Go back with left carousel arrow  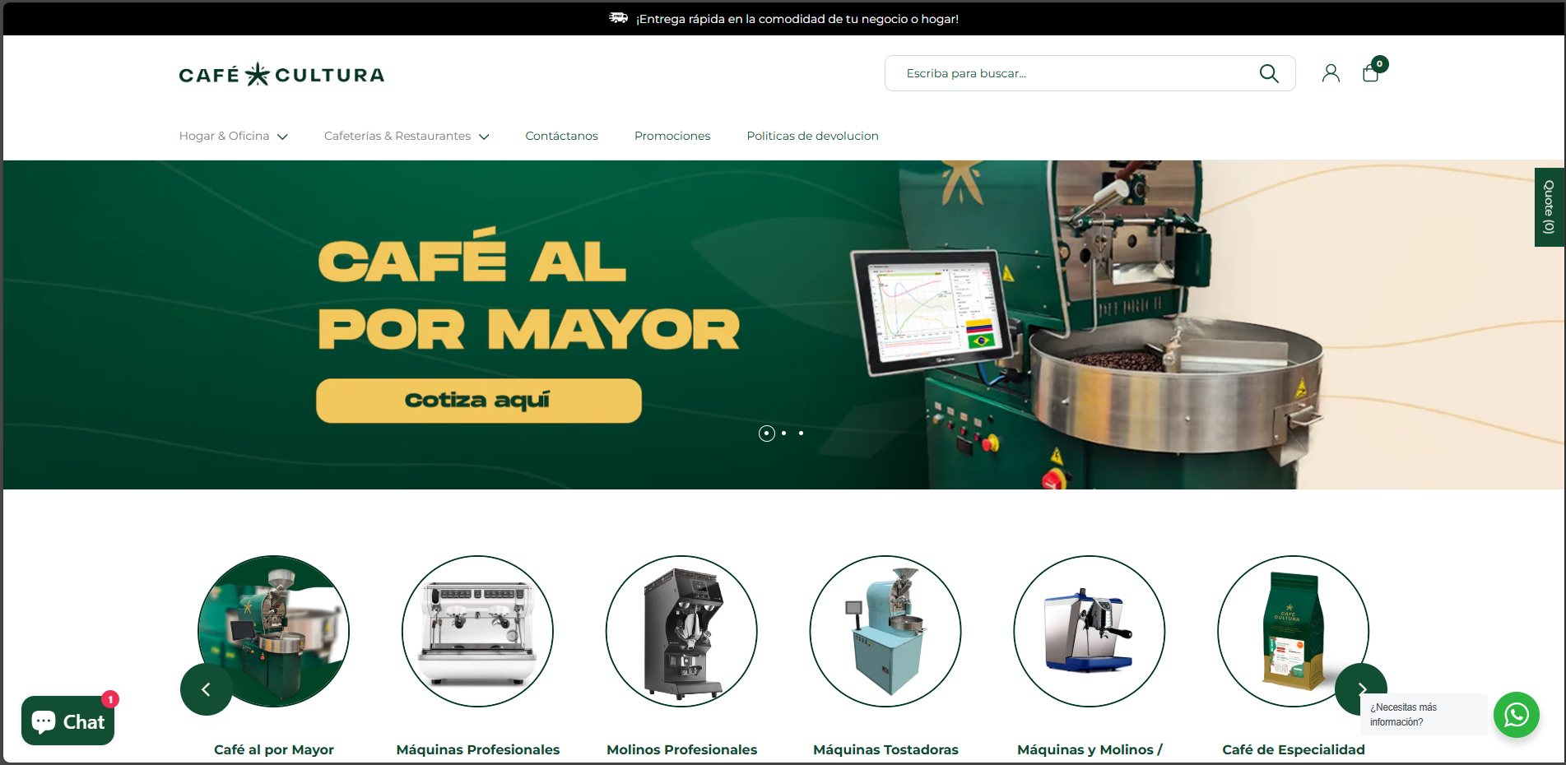tap(207, 689)
